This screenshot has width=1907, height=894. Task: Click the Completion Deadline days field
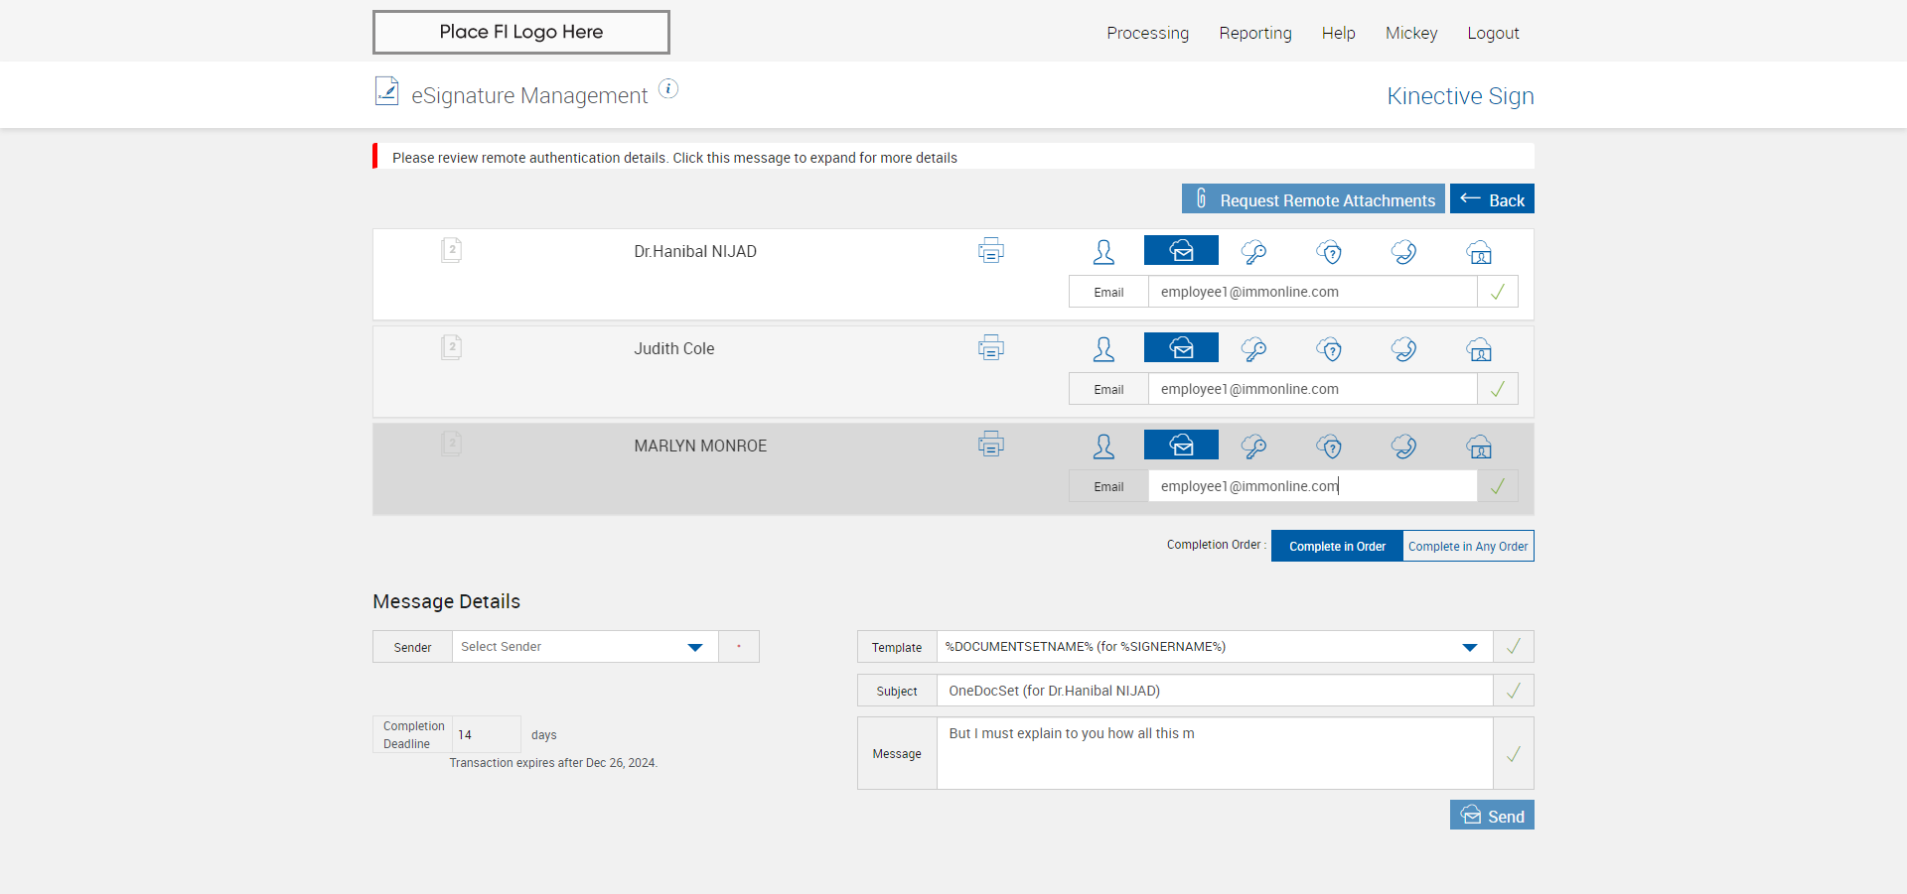(486, 735)
